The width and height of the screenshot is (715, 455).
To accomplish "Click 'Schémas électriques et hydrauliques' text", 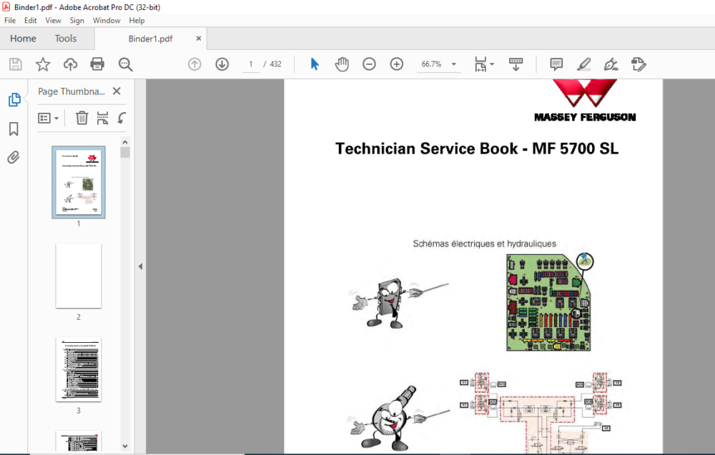I will pyautogui.click(x=484, y=244).
